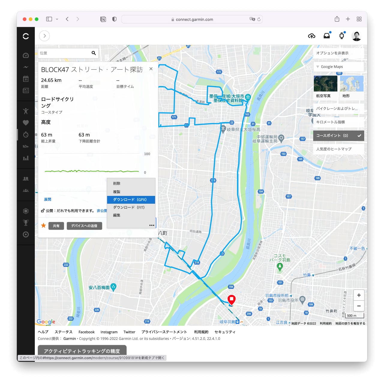Open the notifications inbox icon
Viewport: 384px width, 384px height.
(x=327, y=36)
